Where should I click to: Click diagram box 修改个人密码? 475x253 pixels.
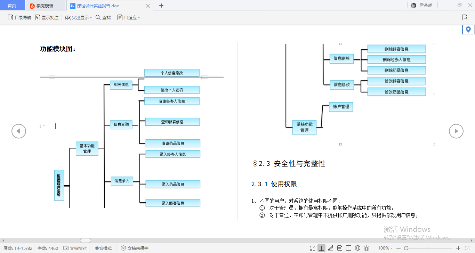[x=172, y=90]
